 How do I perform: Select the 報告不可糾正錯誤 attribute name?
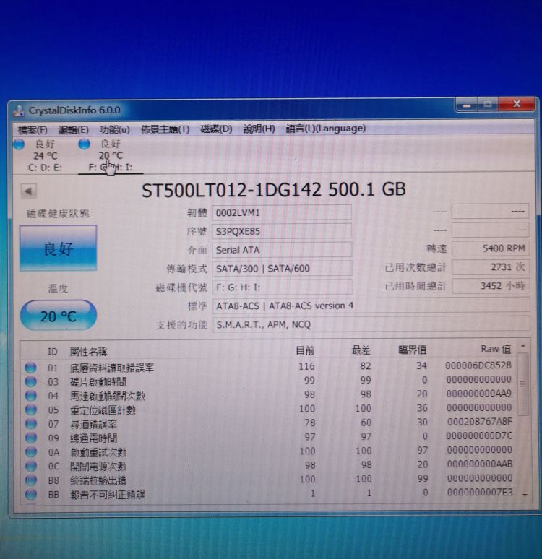[x=108, y=495]
